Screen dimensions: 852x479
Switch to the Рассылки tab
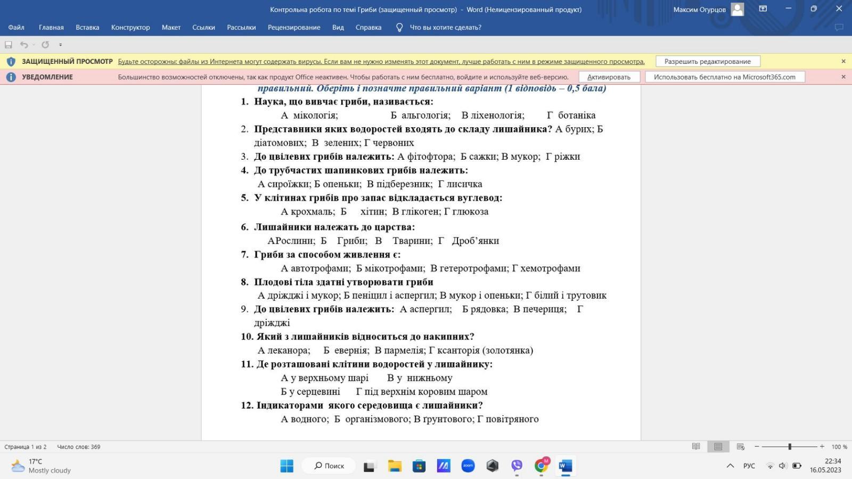[241, 27]
